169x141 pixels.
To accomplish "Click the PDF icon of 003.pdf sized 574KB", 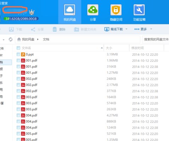I will click(23, 103).
